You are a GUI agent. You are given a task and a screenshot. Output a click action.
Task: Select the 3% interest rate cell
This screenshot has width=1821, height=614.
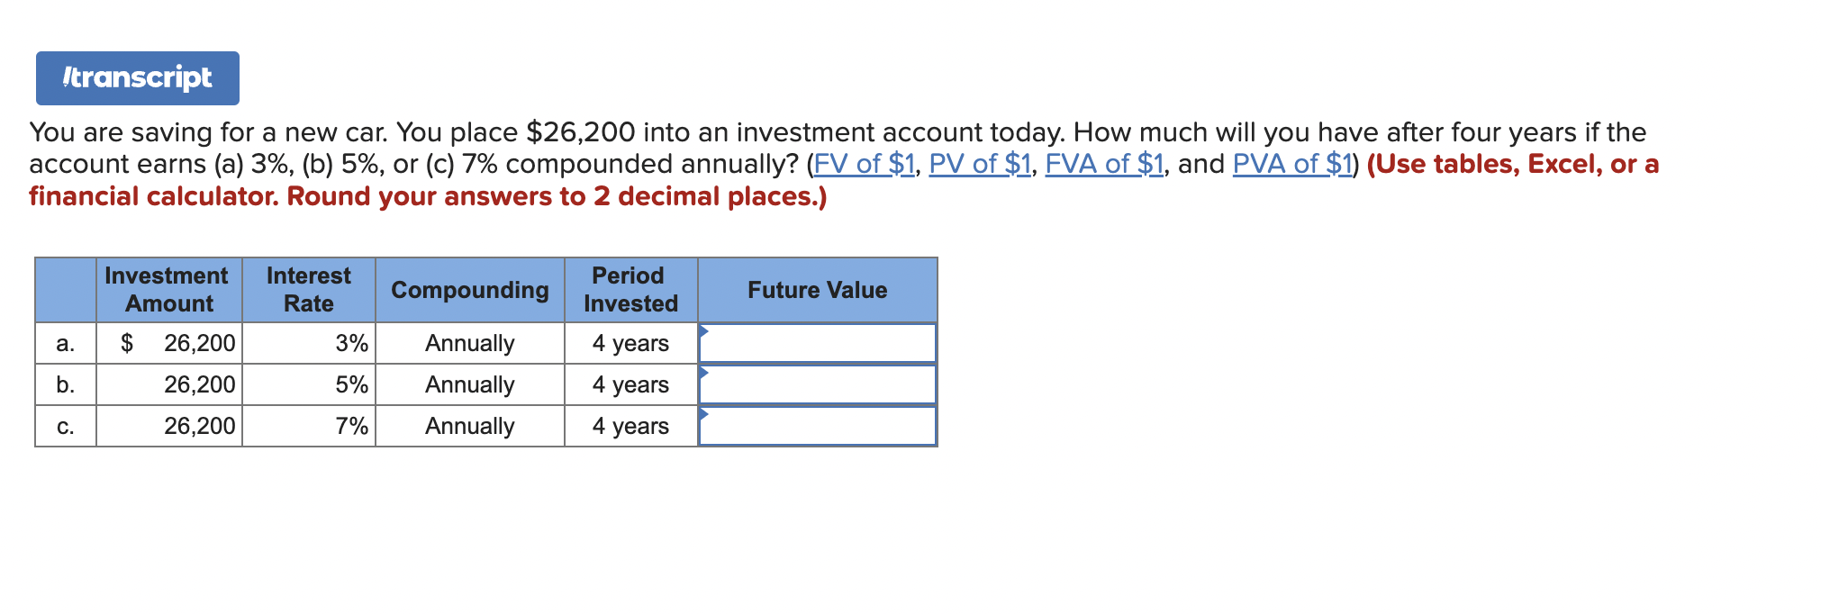click(308, 343)
